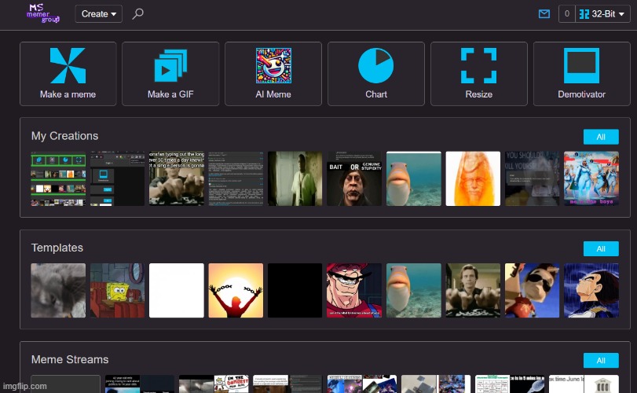637x393 pixels.
Task: Open the dark Demotivator screenshot creation thumbnail
Action: pos(117,179)
